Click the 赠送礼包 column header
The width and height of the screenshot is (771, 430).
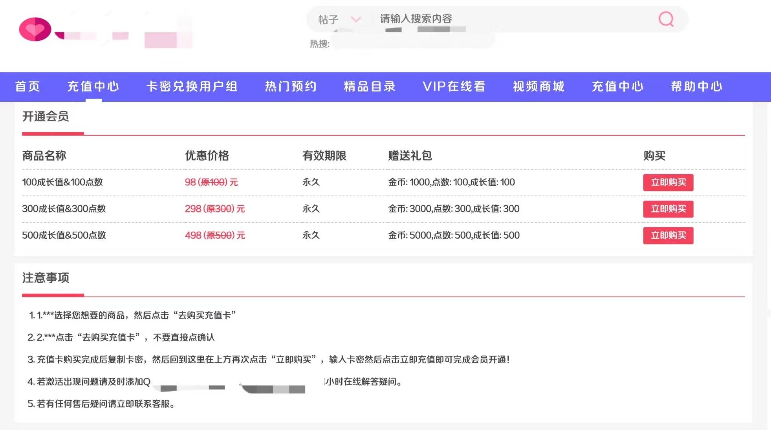click(x=410, y=156)
